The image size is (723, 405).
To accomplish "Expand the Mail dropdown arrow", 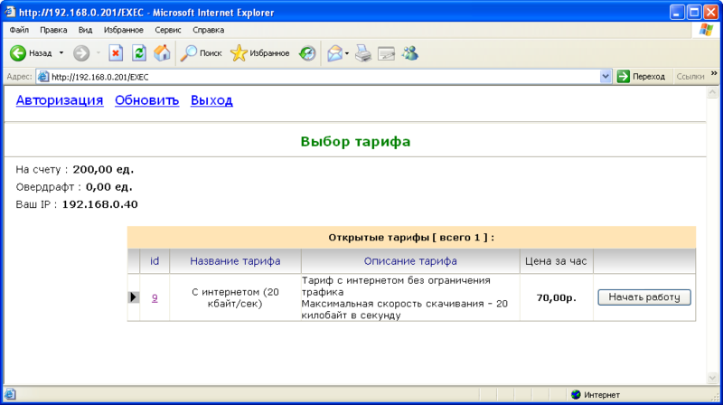I will point(347,53).
